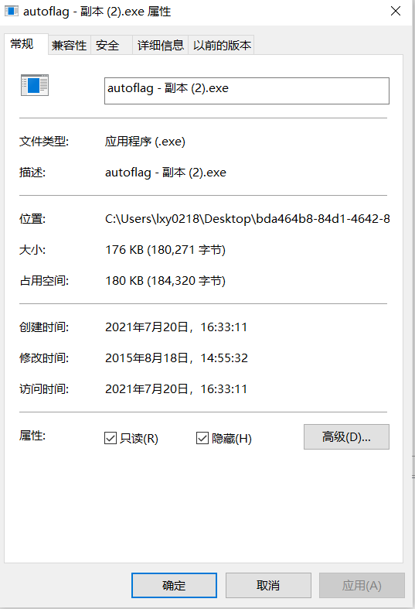Toggle the 只读(R) read-only checkbox
Viewport: 415px width, 609px height.
(111, 438)
